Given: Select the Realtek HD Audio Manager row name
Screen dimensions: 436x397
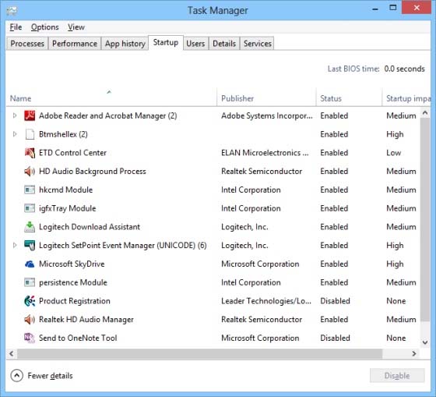Looking at the screenshot, I should pos(86,319).
